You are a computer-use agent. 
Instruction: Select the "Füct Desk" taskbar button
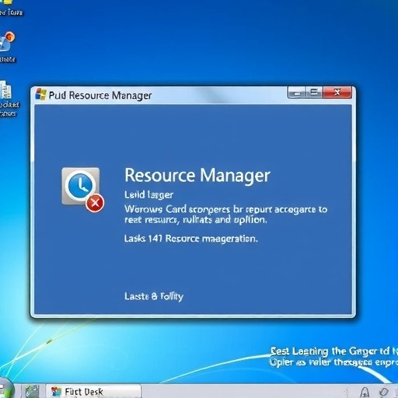(94, 392)
